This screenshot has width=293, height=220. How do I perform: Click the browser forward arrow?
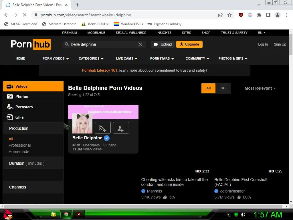click(x=15, y=15)
